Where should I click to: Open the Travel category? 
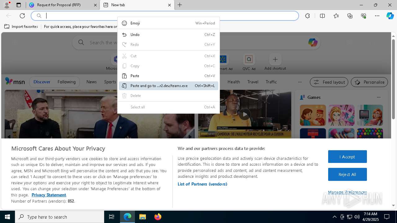pyautogui.click(x=253, y=82)
